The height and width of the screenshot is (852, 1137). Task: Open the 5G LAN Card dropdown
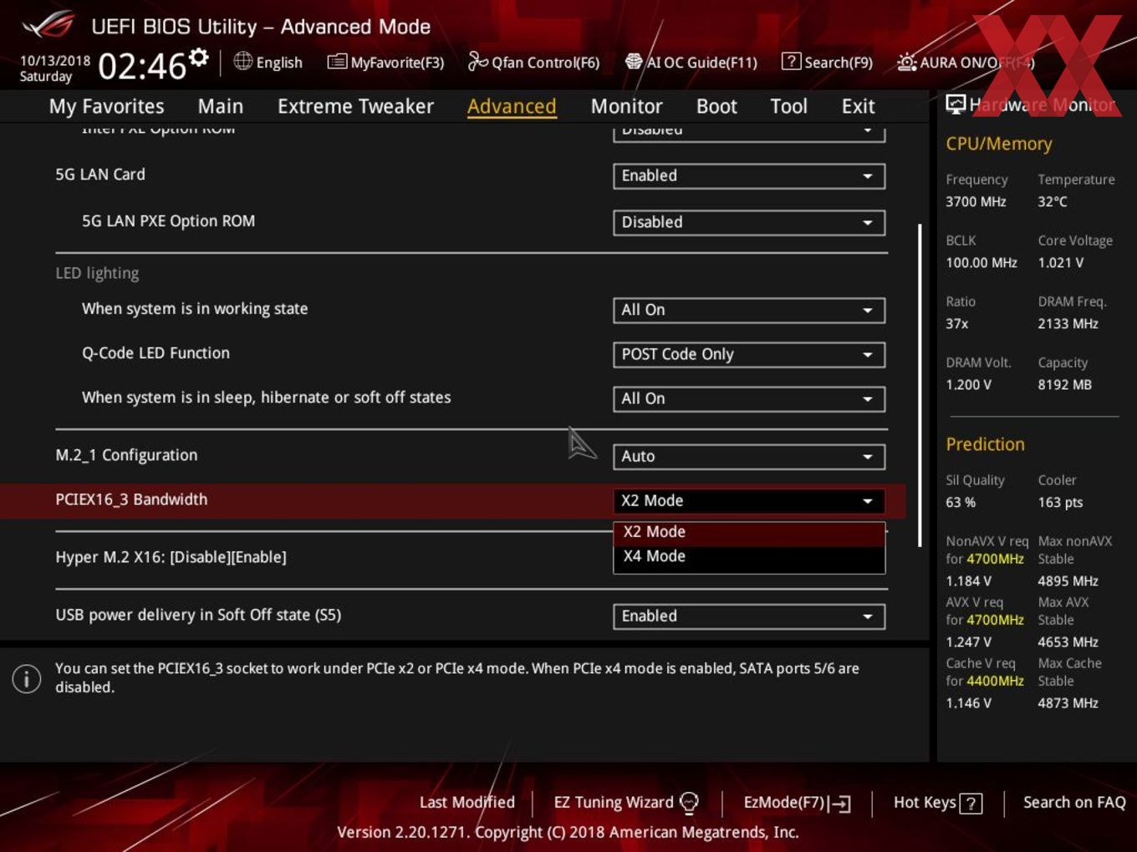coord(749,175)
